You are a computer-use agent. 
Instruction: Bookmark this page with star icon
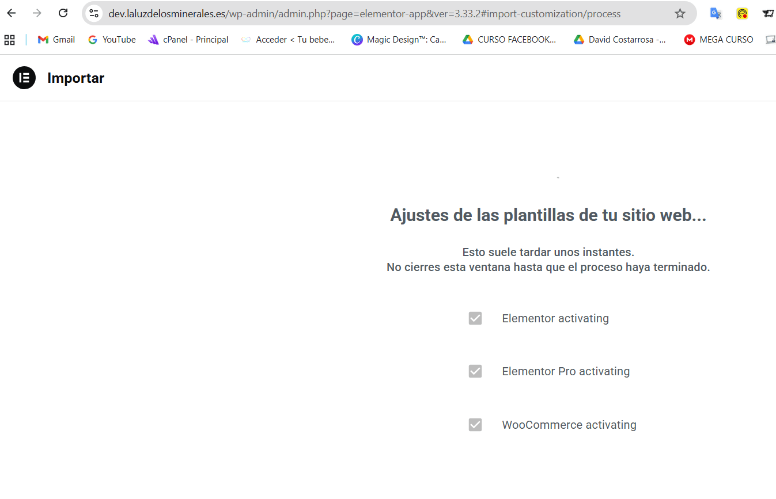point(680,13)
